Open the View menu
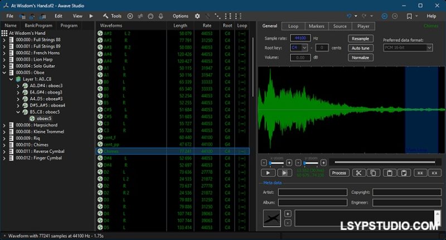 pyautogui.click(x=77, y=16)
